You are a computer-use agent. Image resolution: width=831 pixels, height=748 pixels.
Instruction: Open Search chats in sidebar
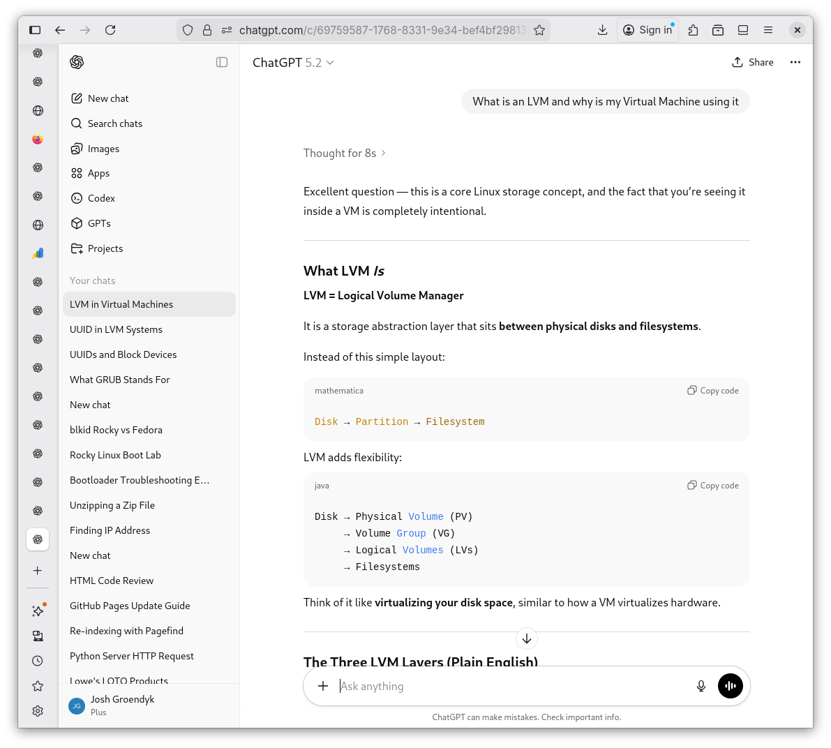pos(114,124)
